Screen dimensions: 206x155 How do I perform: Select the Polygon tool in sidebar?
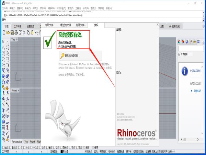point(3,65)
